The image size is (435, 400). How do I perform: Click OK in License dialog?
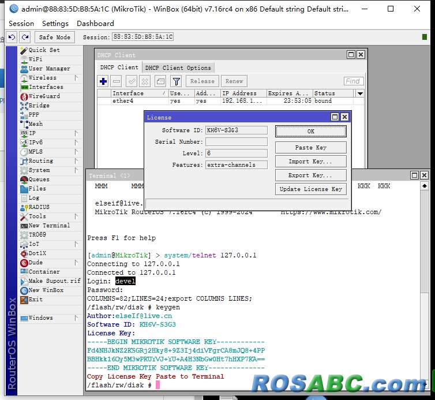click(x=311, y=131)
